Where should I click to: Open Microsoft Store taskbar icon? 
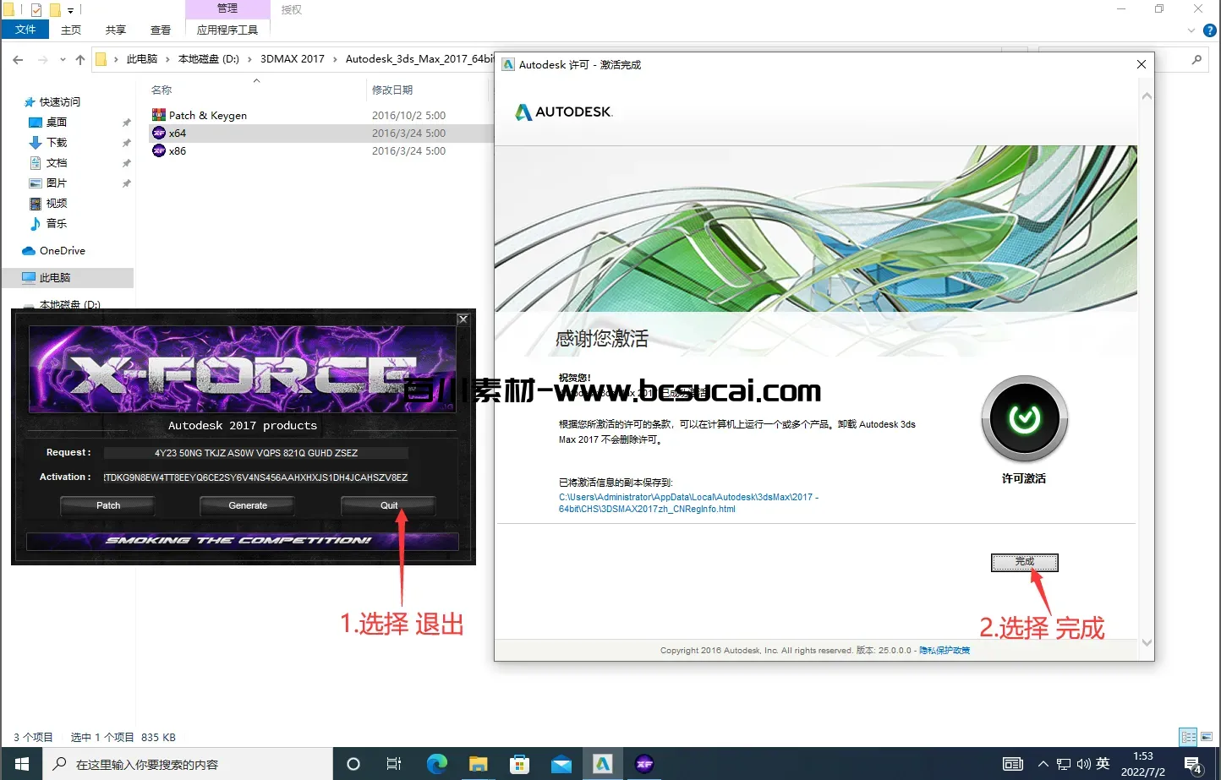click(x=519, y=764)
